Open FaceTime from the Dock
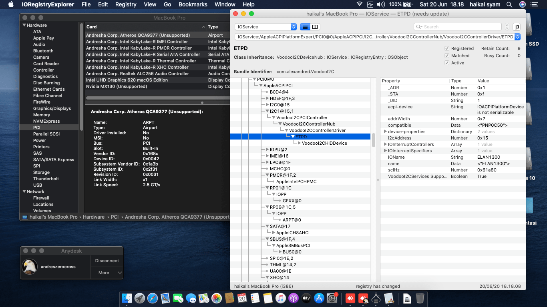Screen dimensions: 547x307 coord(178,298)
